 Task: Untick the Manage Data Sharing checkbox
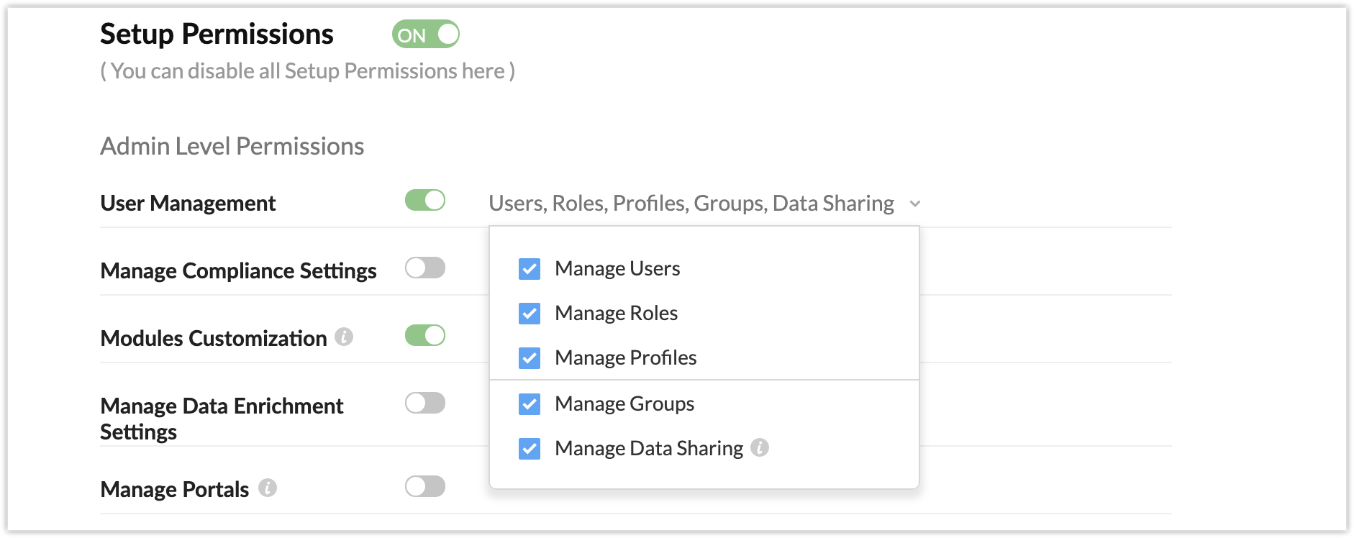click(x=530, y=449)
